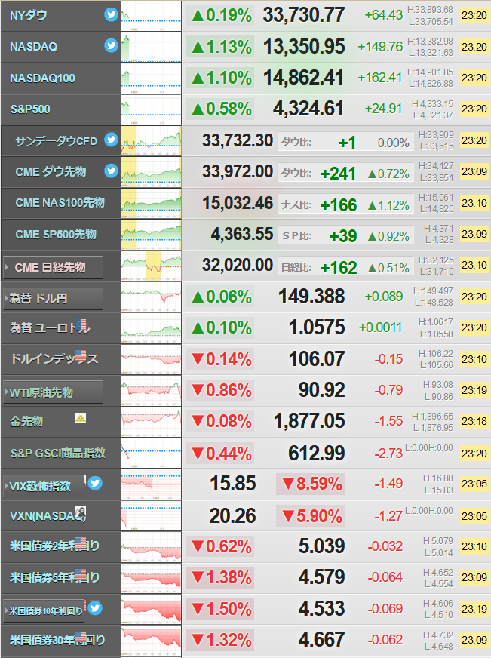The width and height of the screenshot is (491, 658).
Task: Open the NYダウ index link
Action: coord(29,16)
